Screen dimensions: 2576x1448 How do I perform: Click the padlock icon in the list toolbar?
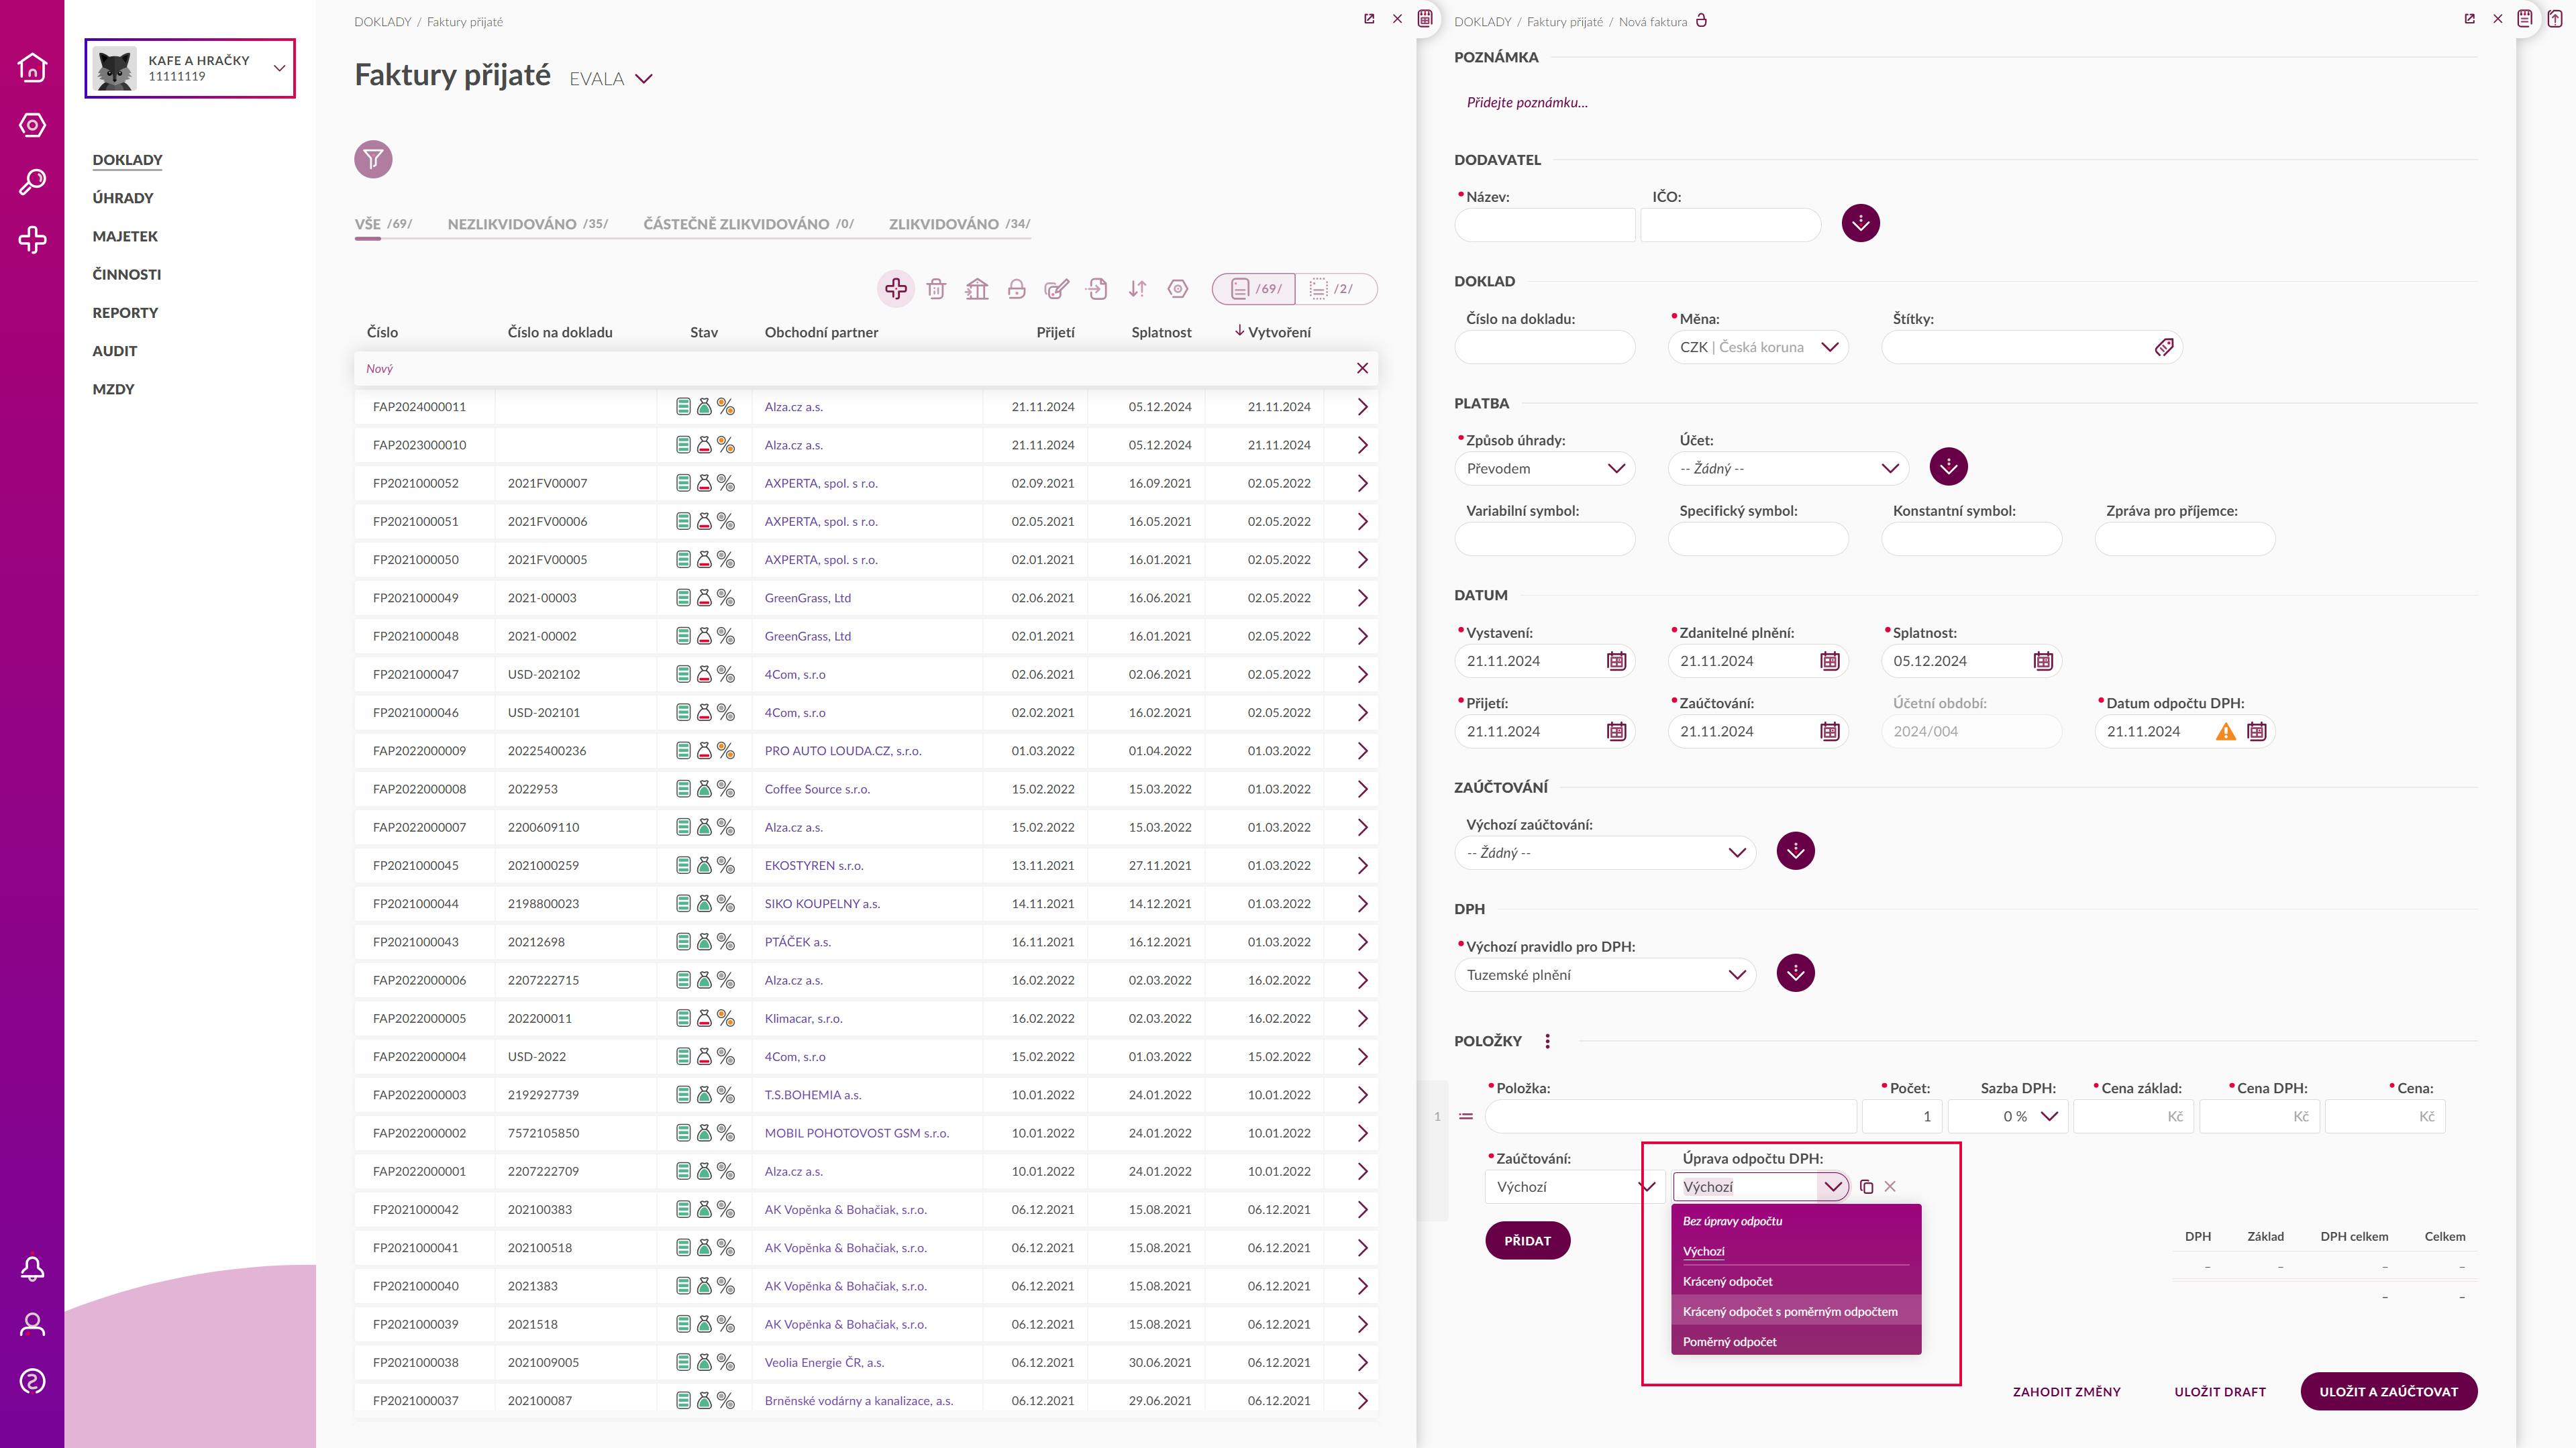(1017, 289)
